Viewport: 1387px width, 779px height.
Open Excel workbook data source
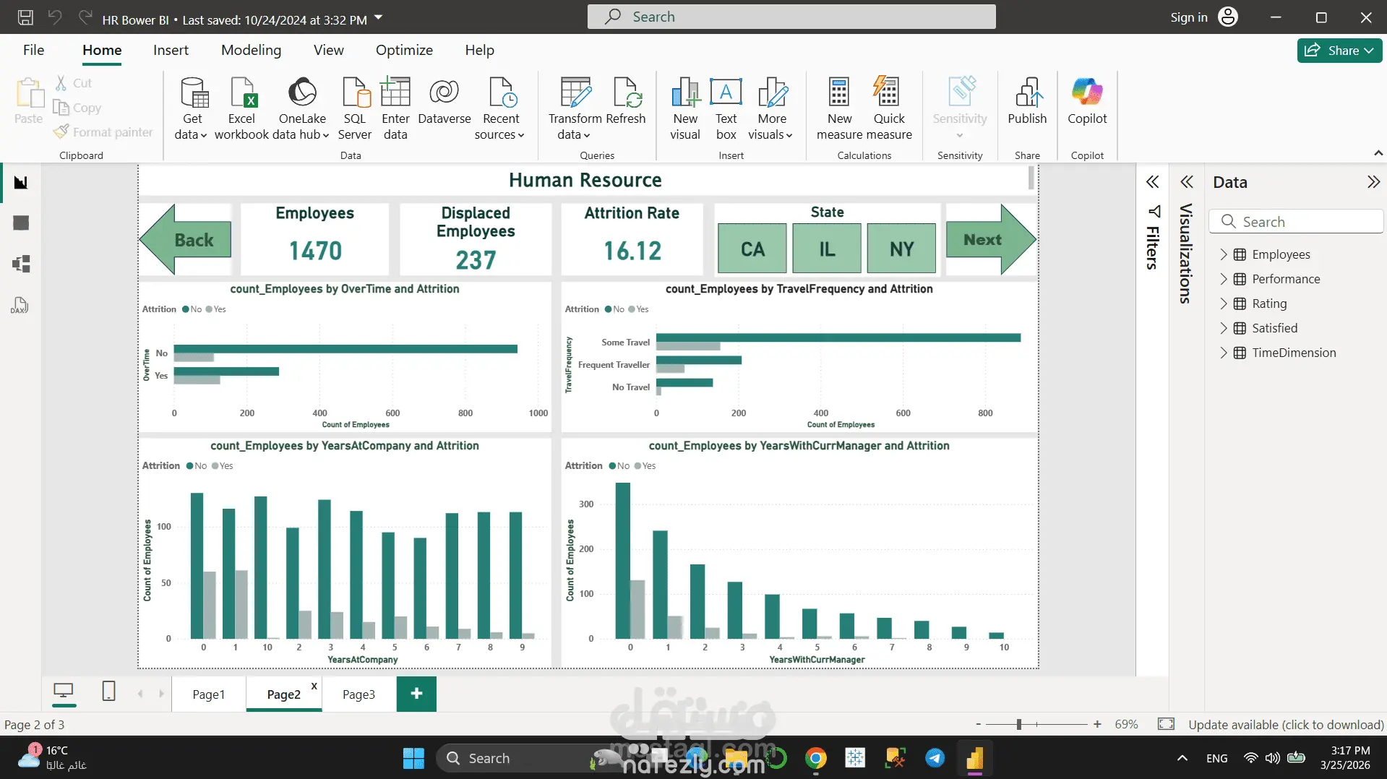click(x=241, y=108)
